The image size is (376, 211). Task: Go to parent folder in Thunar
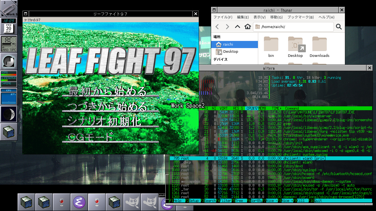tap(238, 27)
